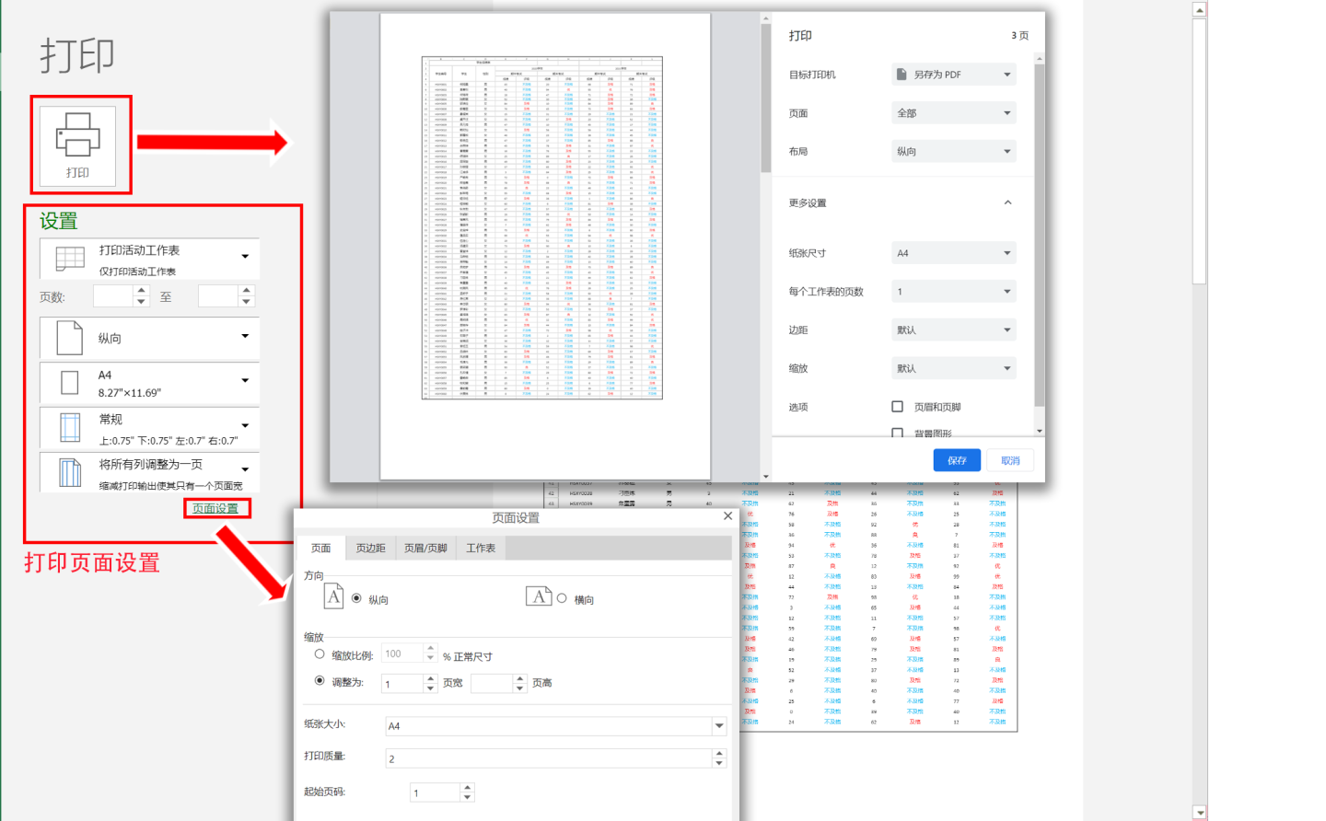
Task: Click the print preview vertical scrollbar thumb
Action: (765, 98)
